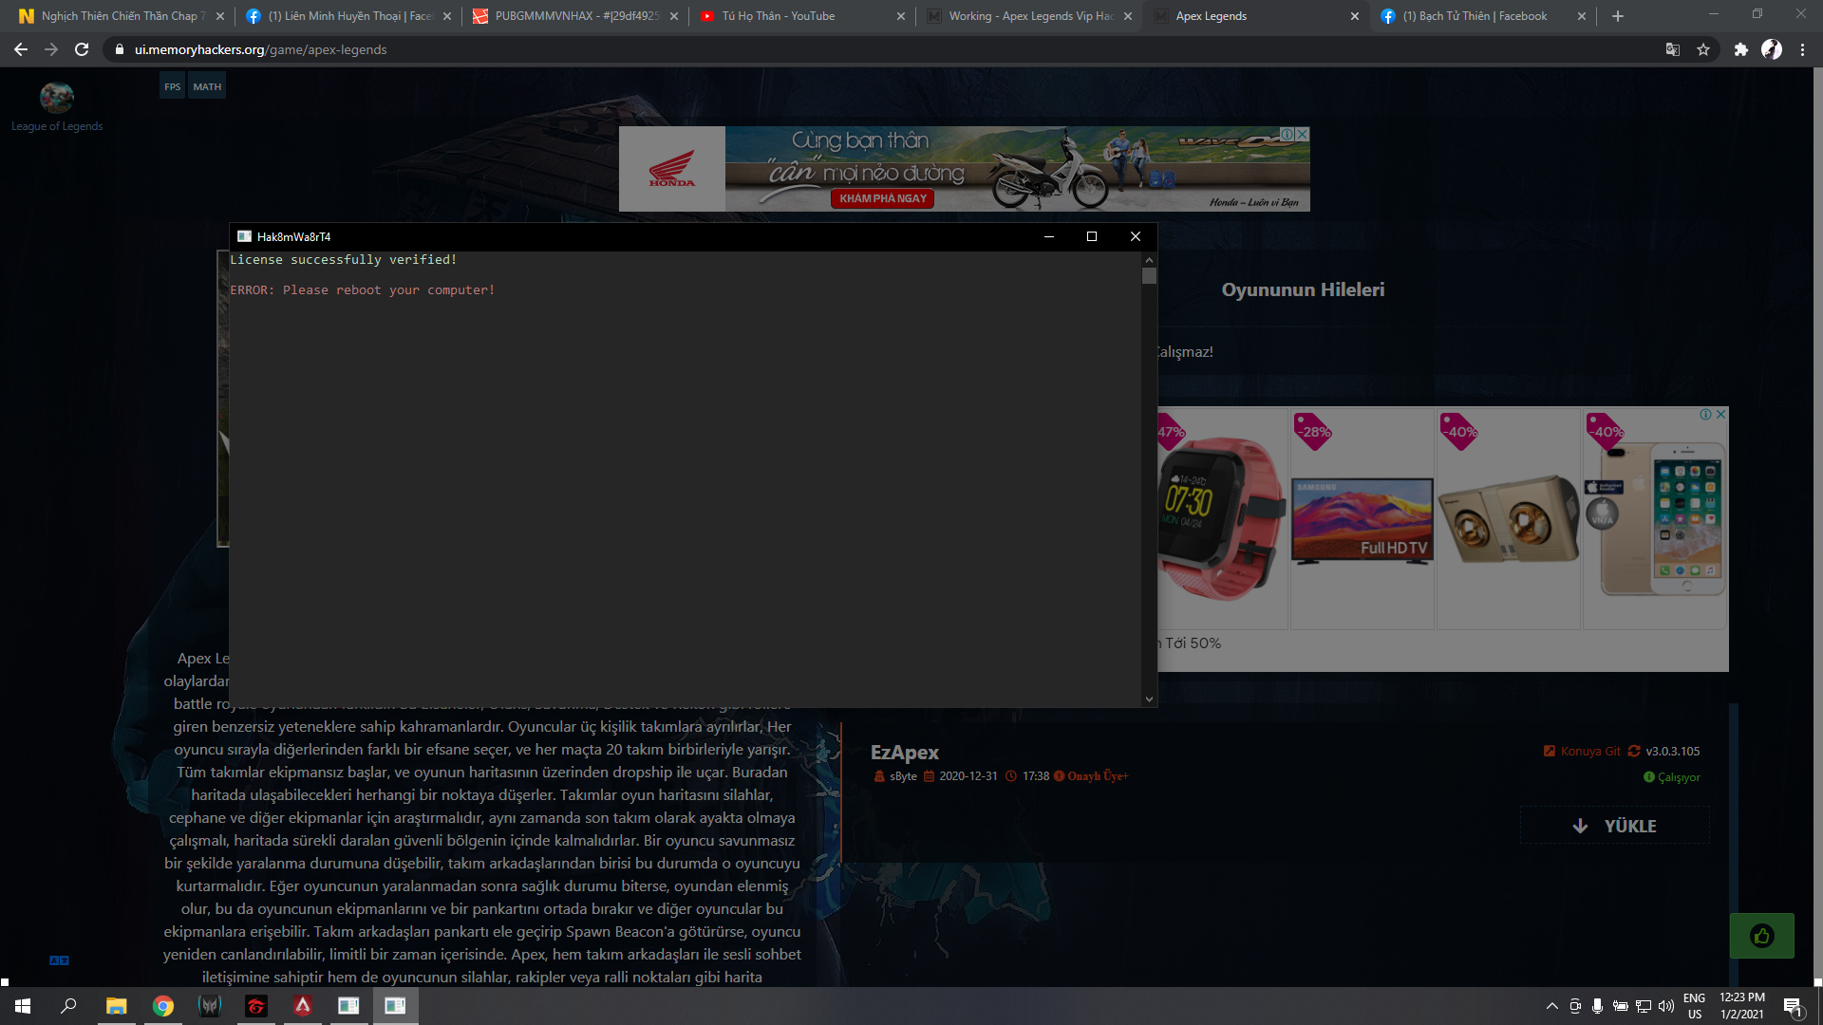Click KHÁM PHÁ NGAY in Honda ad
Screen dimensions: 1823x1025
point(883,198)
